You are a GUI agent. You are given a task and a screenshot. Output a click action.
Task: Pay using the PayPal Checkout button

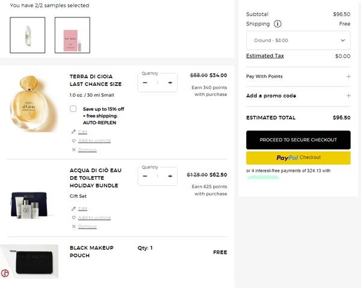pos(298,158)
